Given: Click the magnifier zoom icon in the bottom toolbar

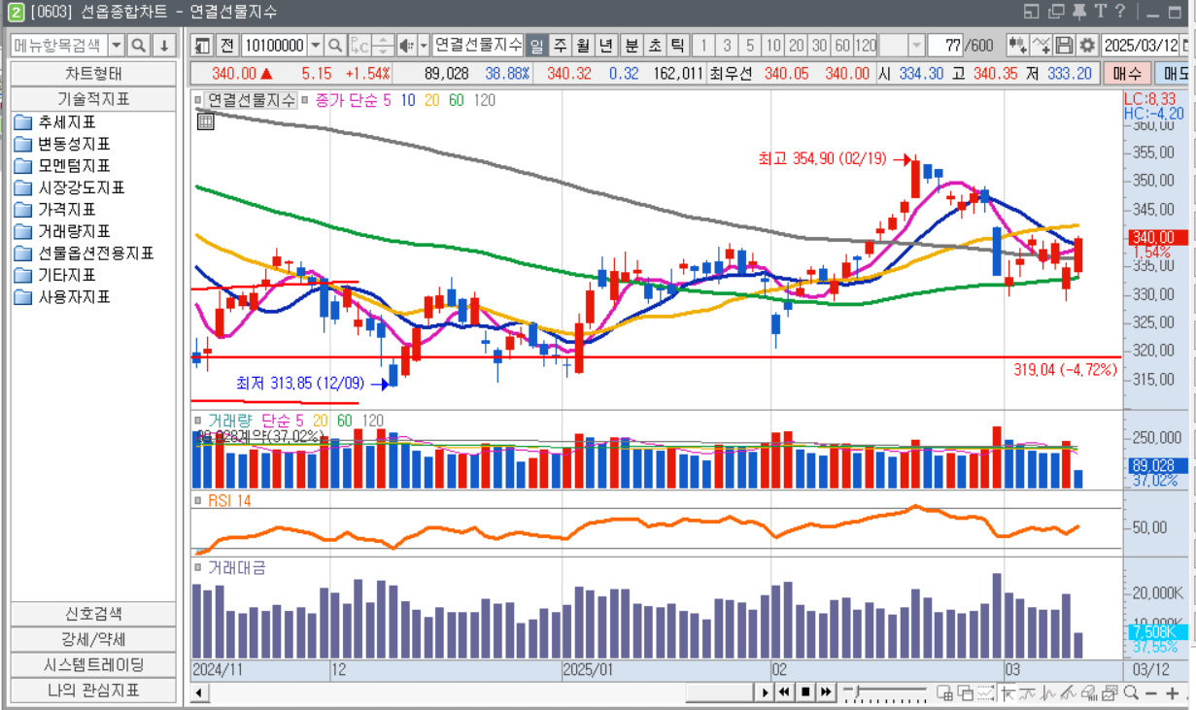Looking at the screenshot, I should point(1131,693).
